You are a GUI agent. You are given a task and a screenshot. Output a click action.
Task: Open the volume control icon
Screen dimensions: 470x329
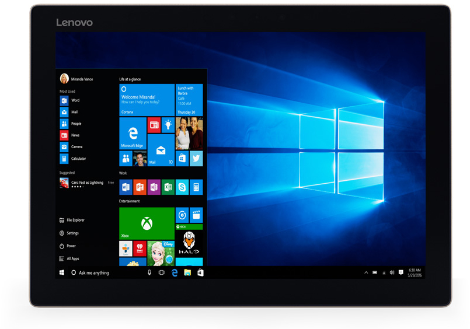[392, 272]
